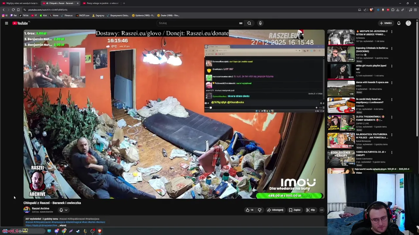
Task: Bookmark this page via the bookmark icon
Action: [18, 10]
